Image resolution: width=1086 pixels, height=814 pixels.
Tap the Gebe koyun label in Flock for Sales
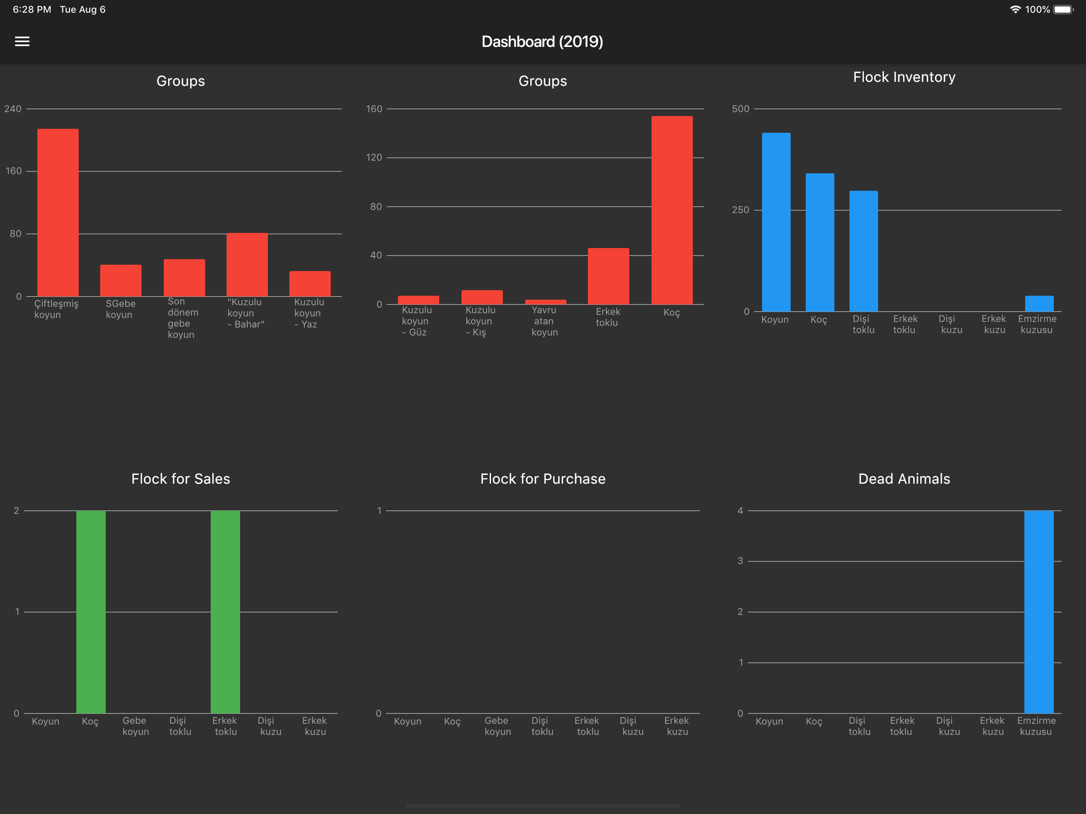(x=135, y=726)
